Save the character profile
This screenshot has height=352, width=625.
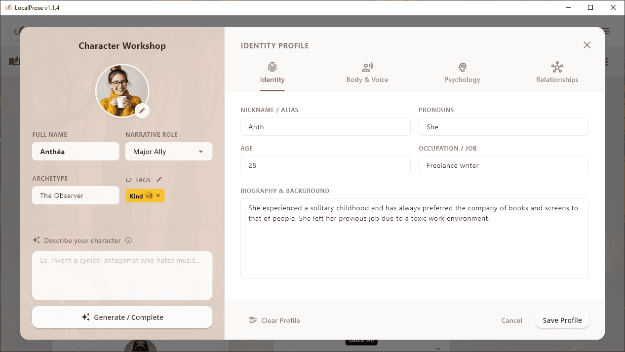[562, 320]
